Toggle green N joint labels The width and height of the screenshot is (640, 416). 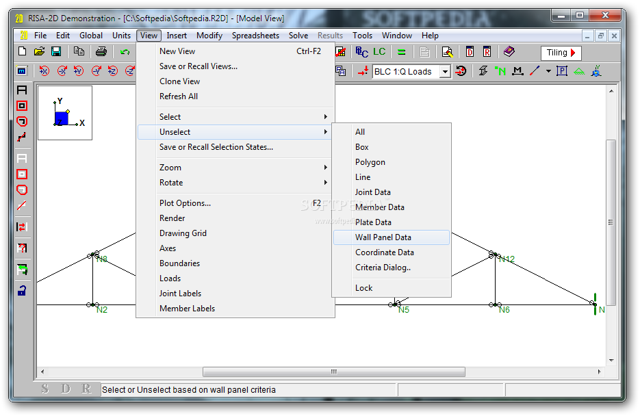(500, 71)
